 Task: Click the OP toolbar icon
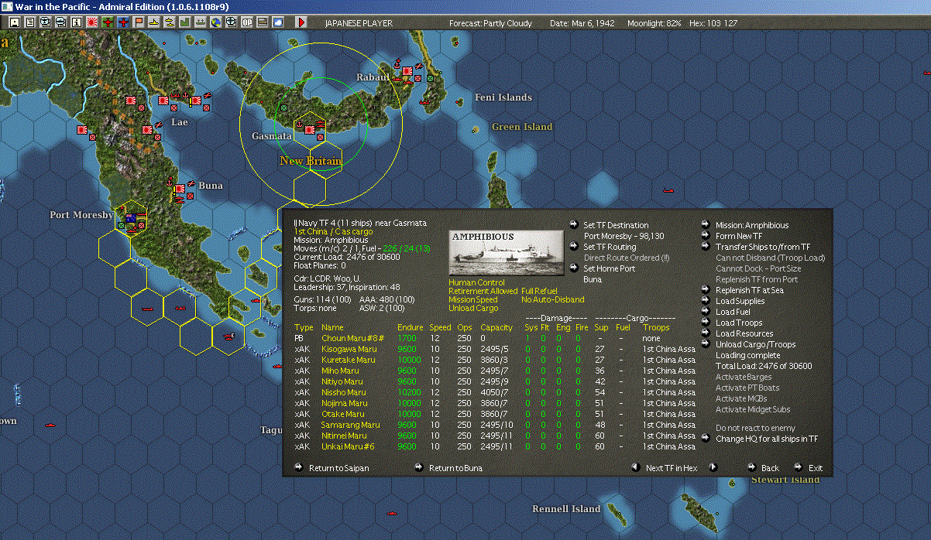[x=247, y=22]
